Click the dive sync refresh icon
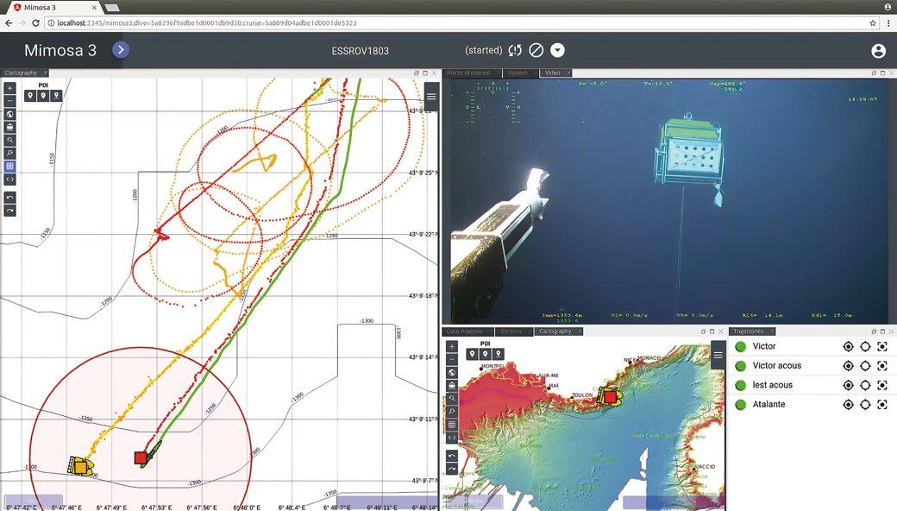 pos(515,50)
